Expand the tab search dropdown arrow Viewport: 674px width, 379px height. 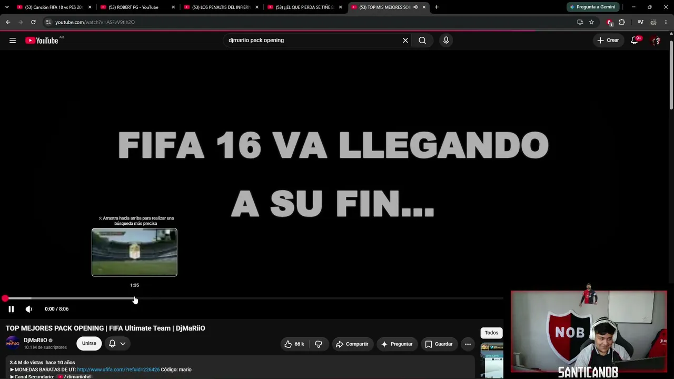(x=7, y=7)
